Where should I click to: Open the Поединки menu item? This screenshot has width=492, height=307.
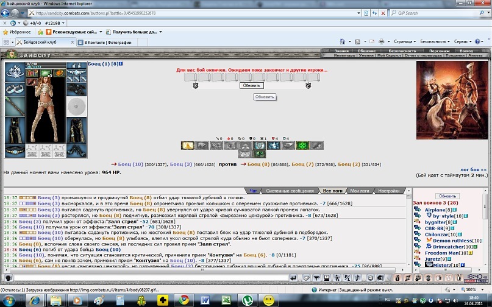[455, 55]
